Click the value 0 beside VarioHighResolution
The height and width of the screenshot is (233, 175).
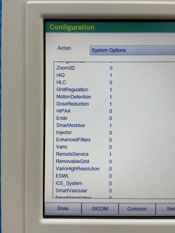110,169
